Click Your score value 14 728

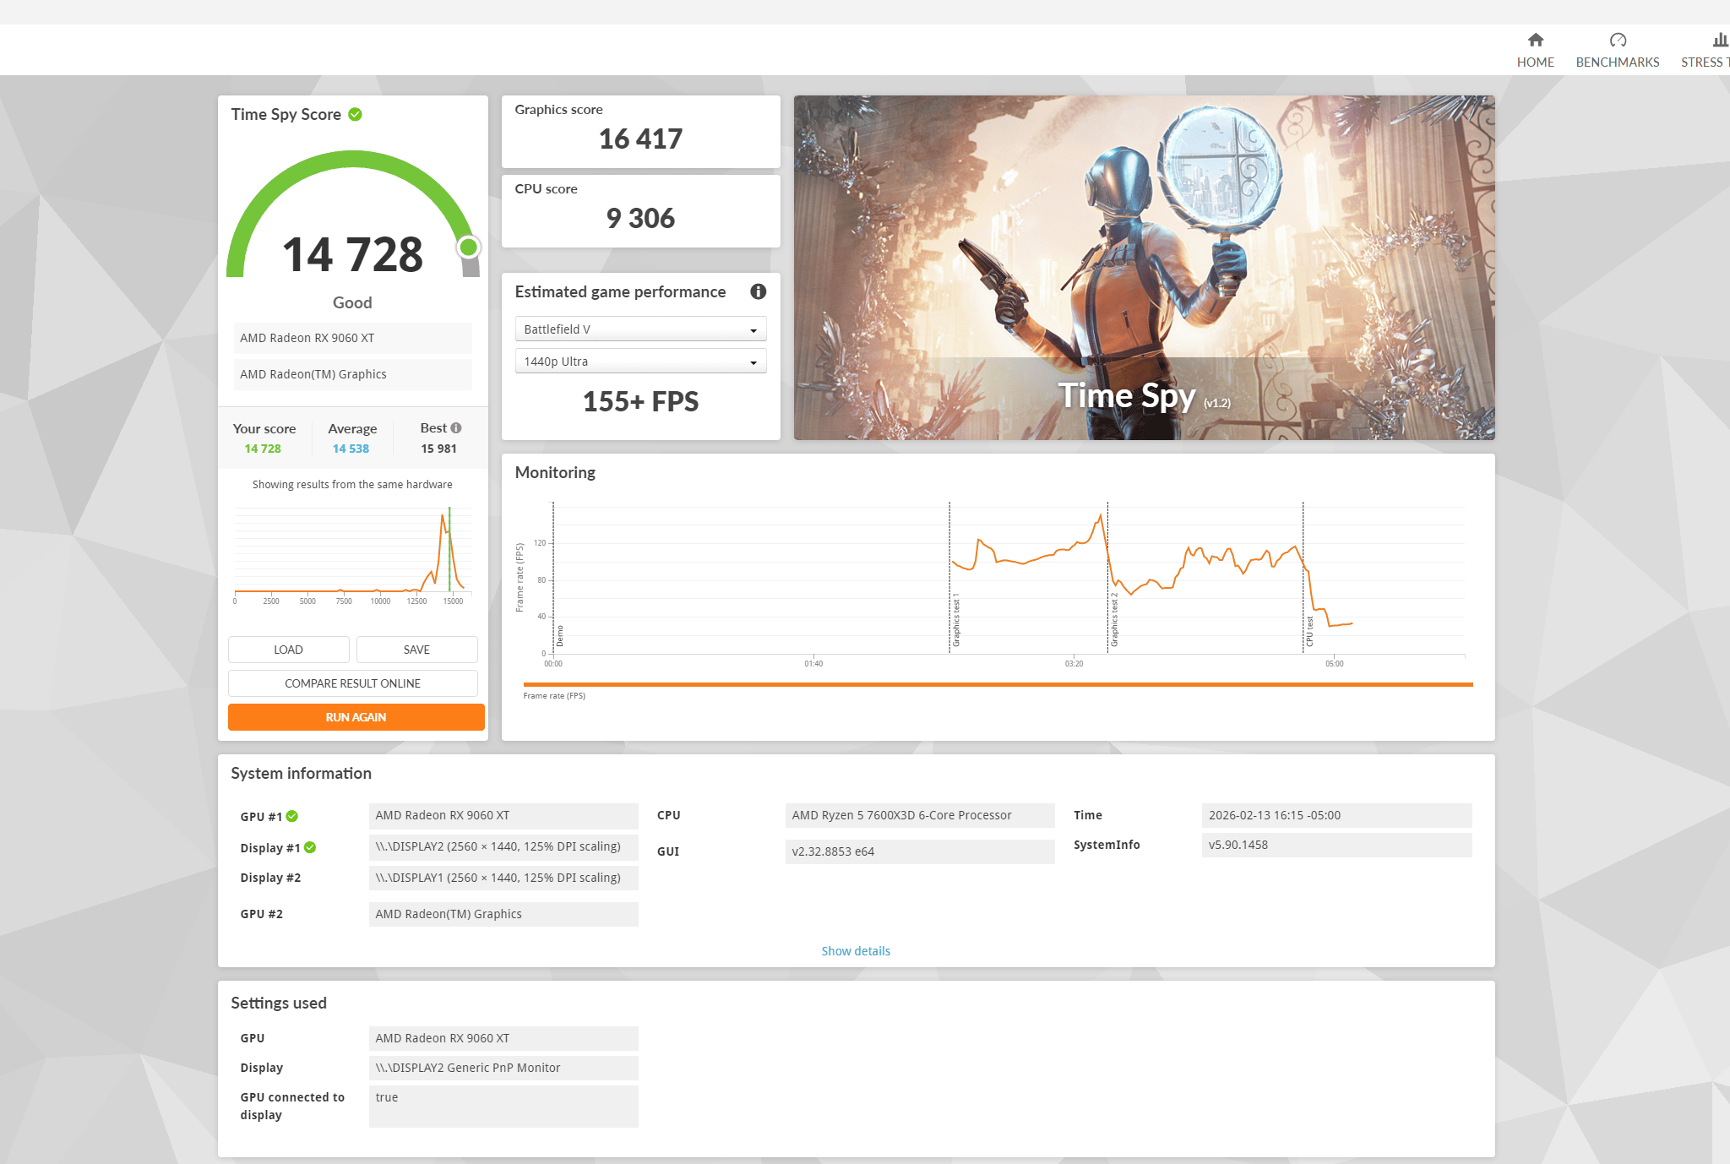tap(263, 449)
